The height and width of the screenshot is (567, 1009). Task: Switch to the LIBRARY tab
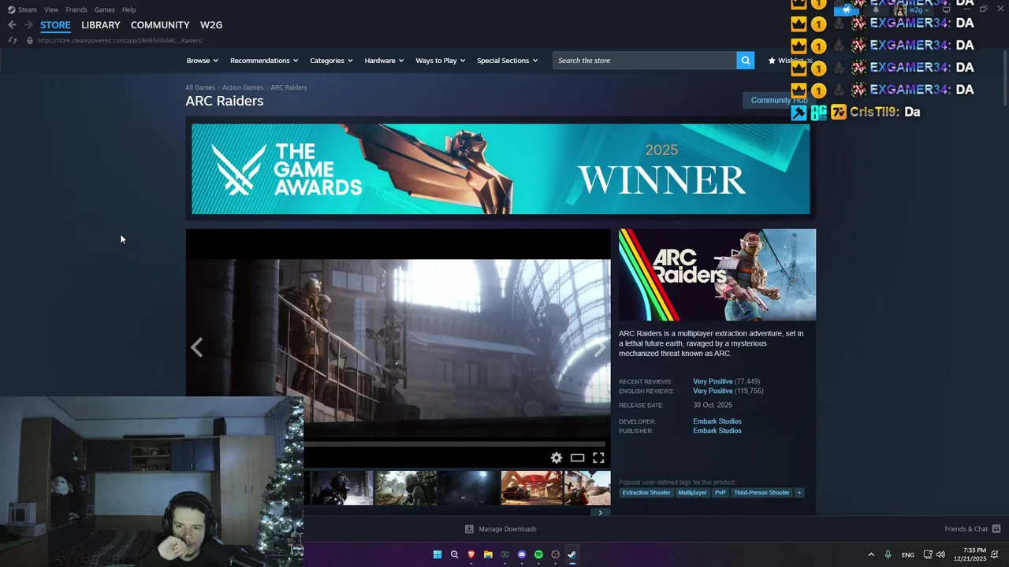(x=101, y=25)
